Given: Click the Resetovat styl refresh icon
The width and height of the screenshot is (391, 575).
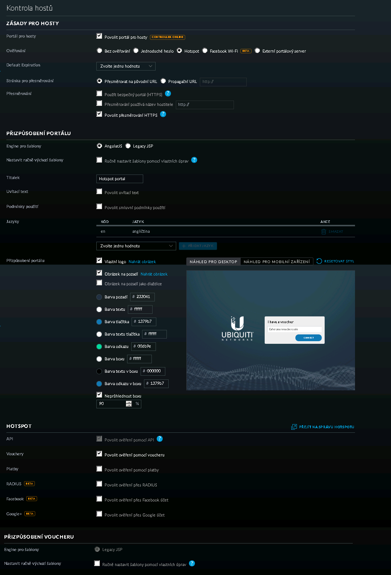Looking at the screenshot, I should [319, 261].
